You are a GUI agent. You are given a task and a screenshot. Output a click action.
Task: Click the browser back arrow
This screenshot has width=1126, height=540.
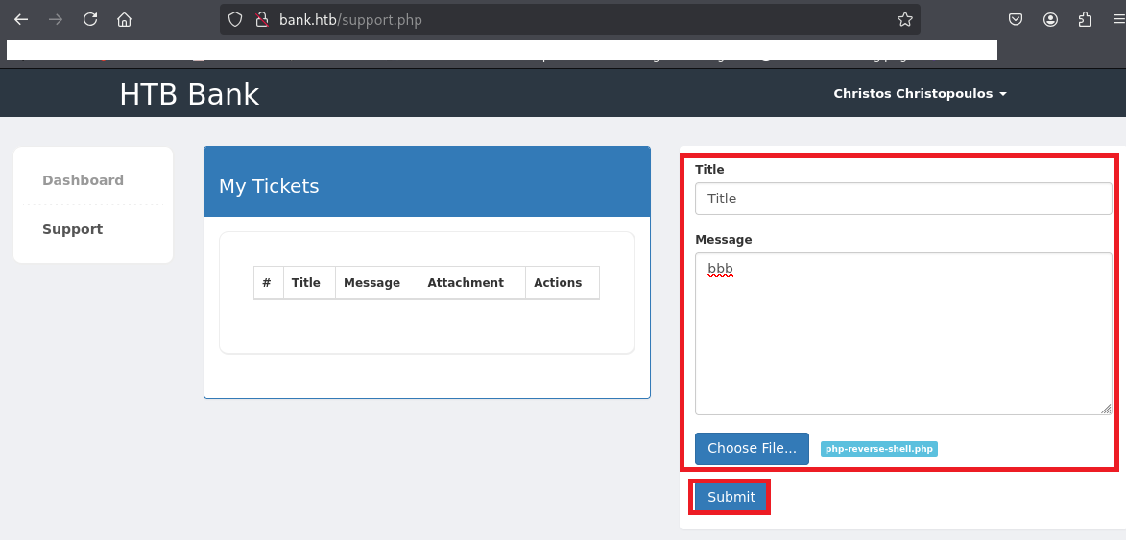click(21, 19)
